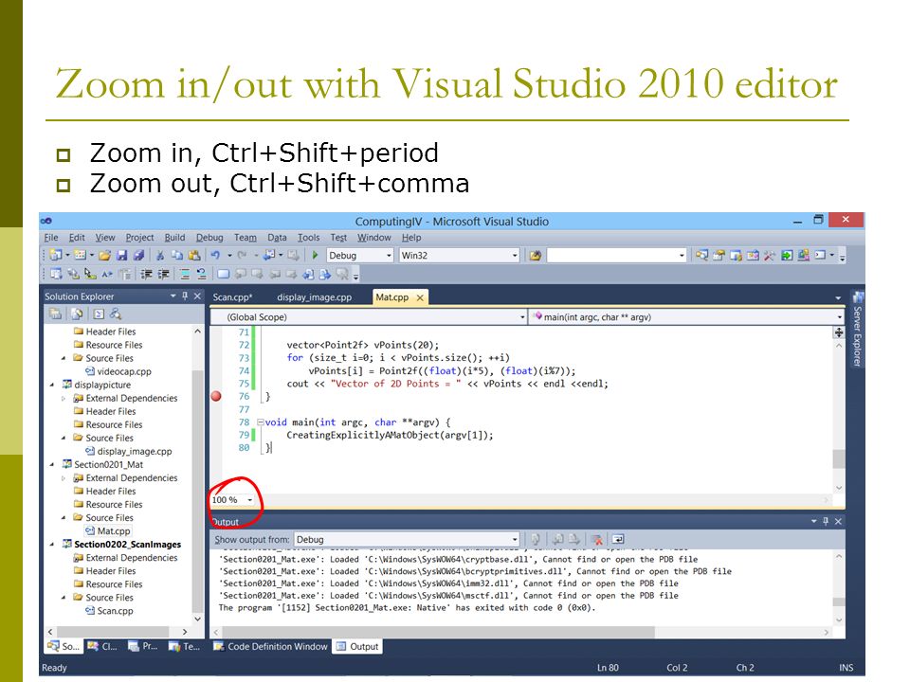Open the Help menu
Screen dimensions: 910x682
(x=411, y=237)
